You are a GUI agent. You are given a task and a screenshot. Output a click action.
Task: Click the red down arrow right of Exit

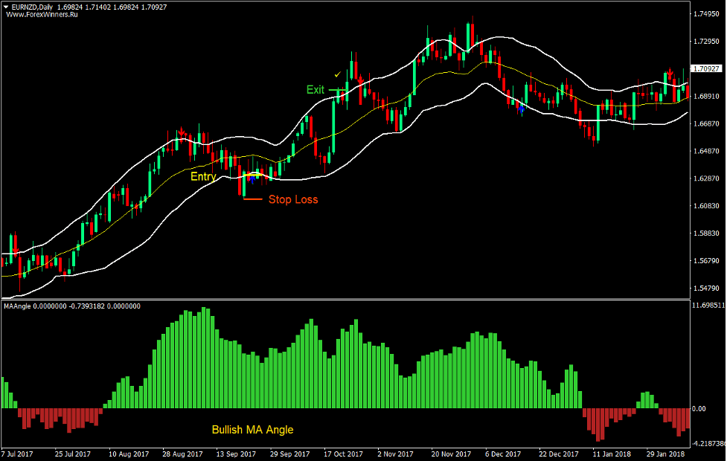tap(360, 79)
